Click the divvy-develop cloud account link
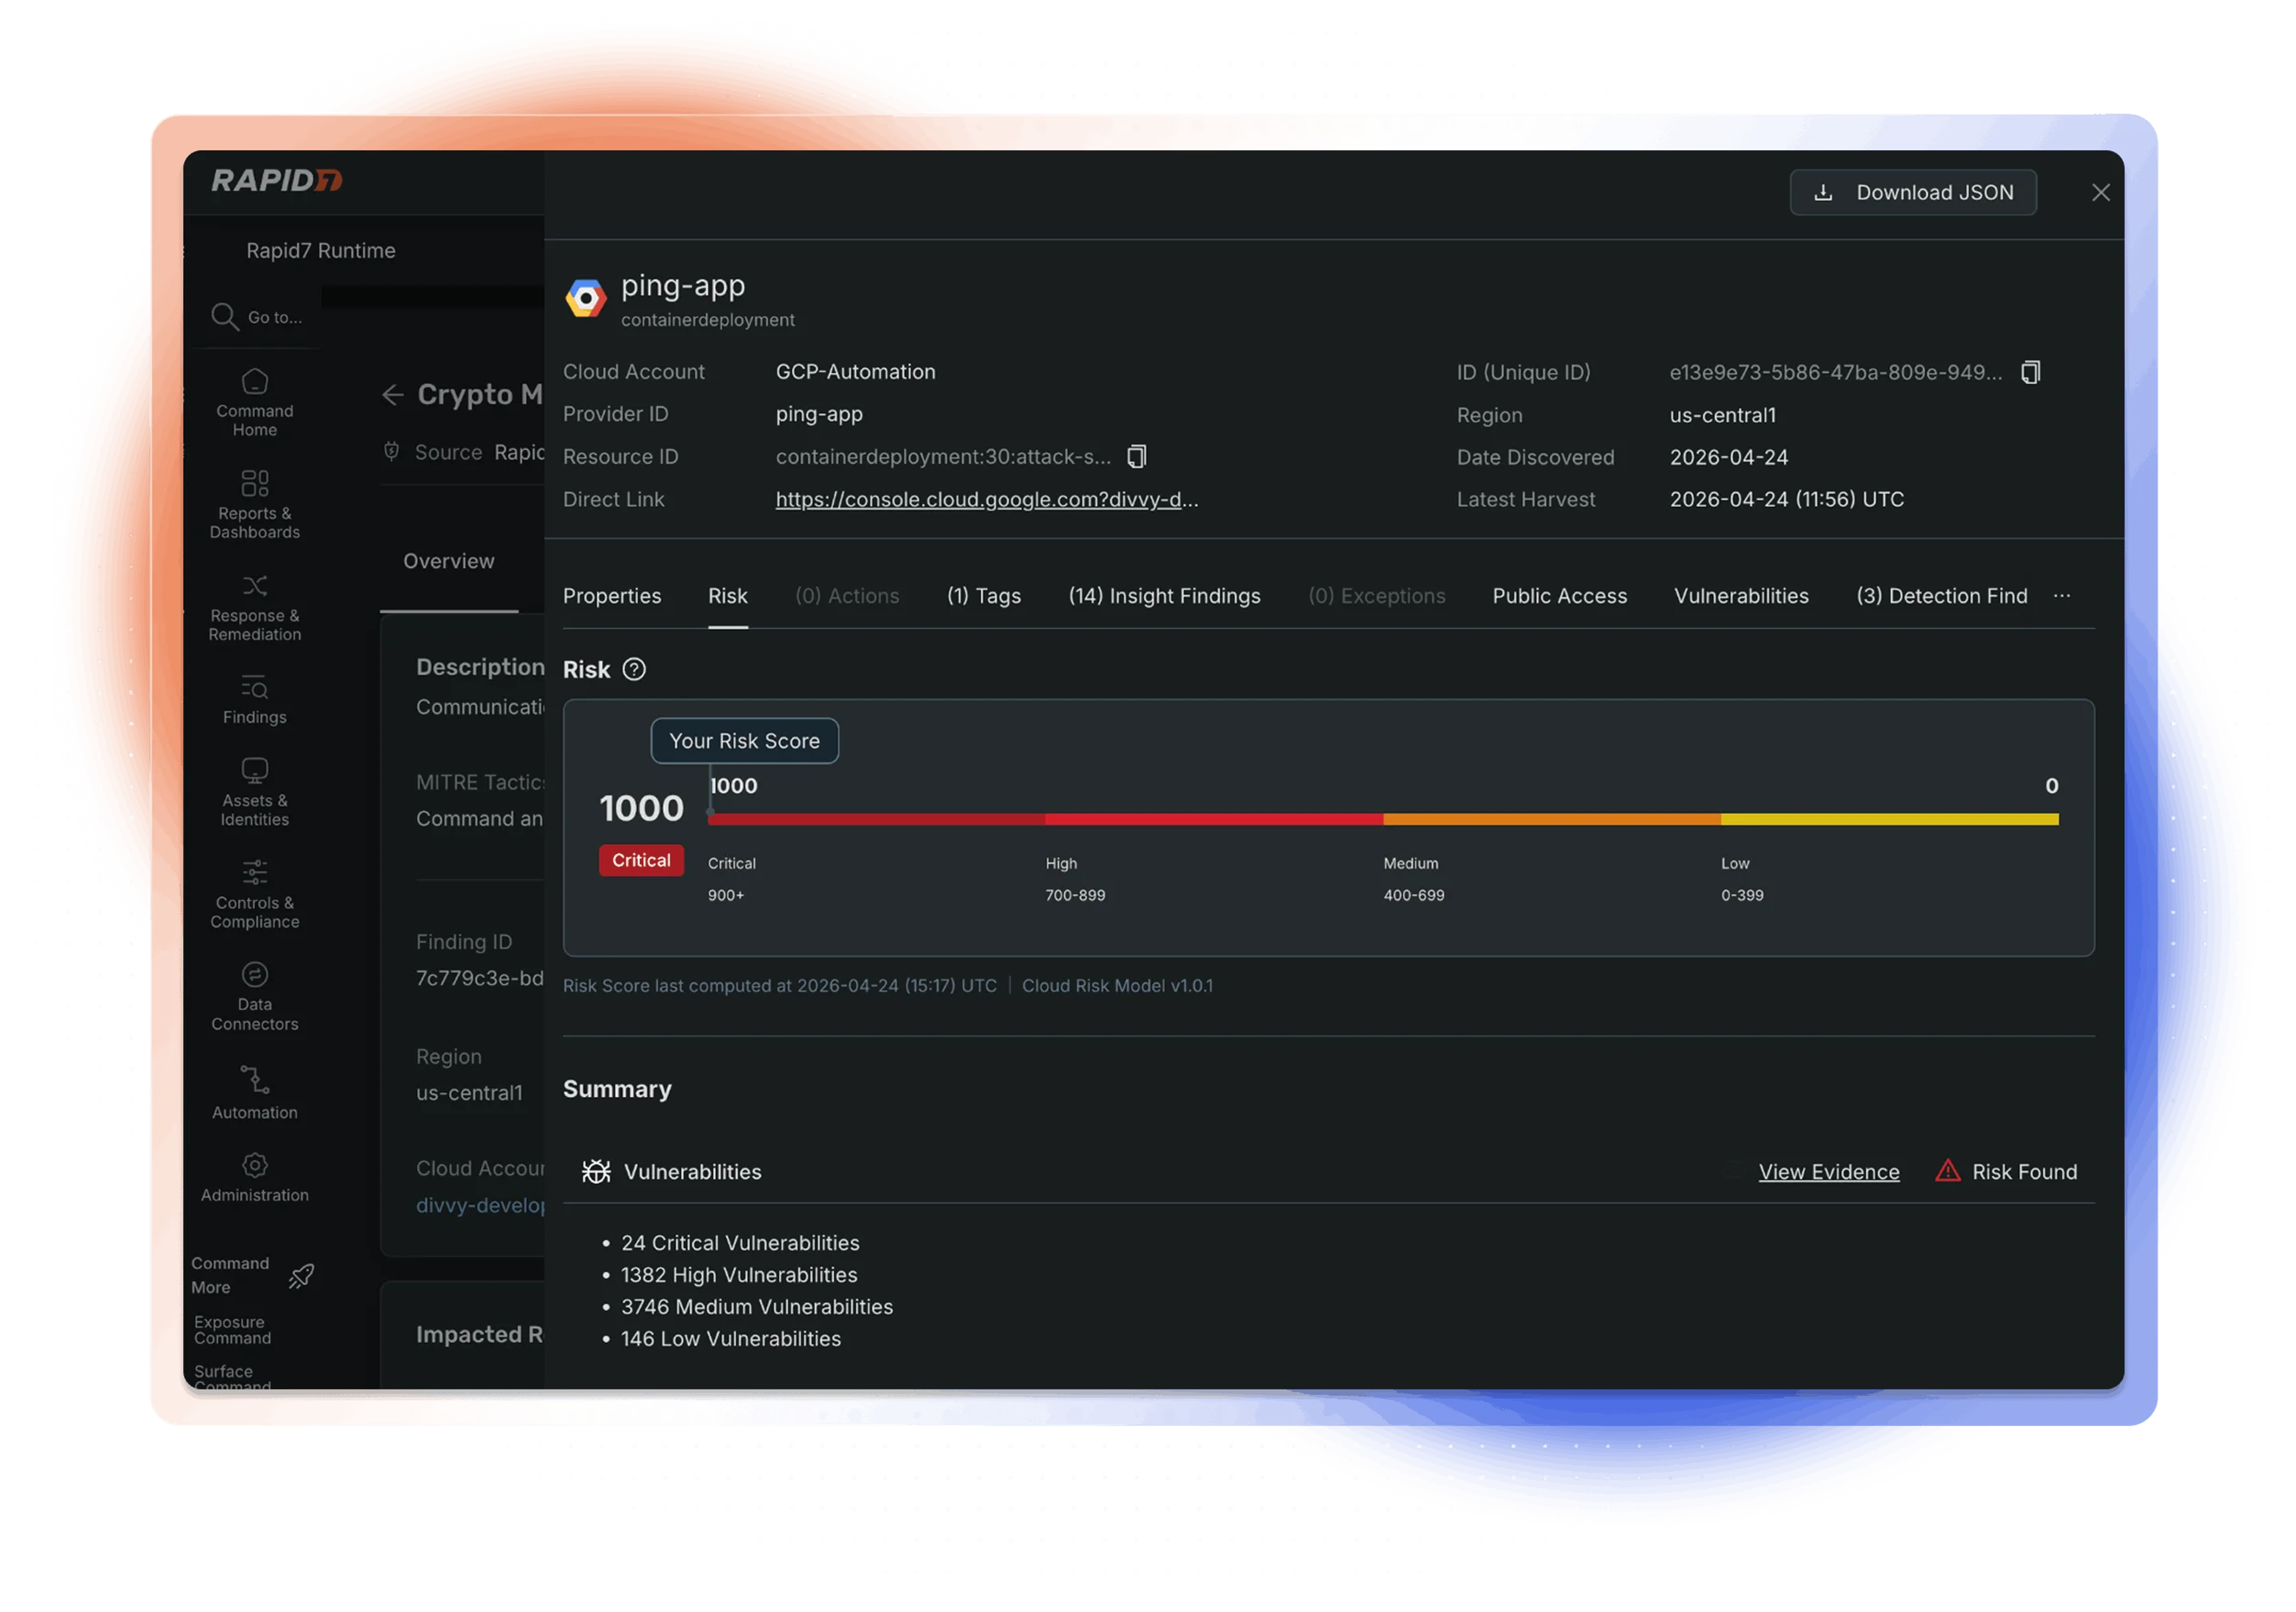The height and width of the screenshot is (1612, 2296). tap(480, 1205)
